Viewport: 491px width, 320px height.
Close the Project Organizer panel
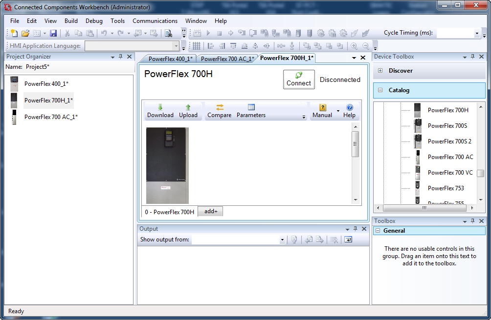point(129,57)
